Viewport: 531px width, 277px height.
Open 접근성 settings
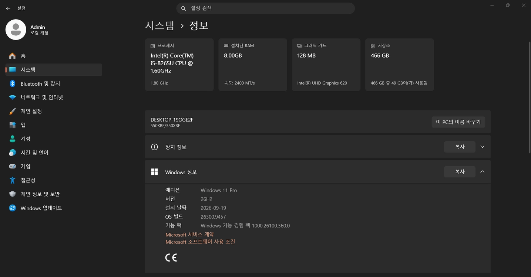[x=54, y=180]
